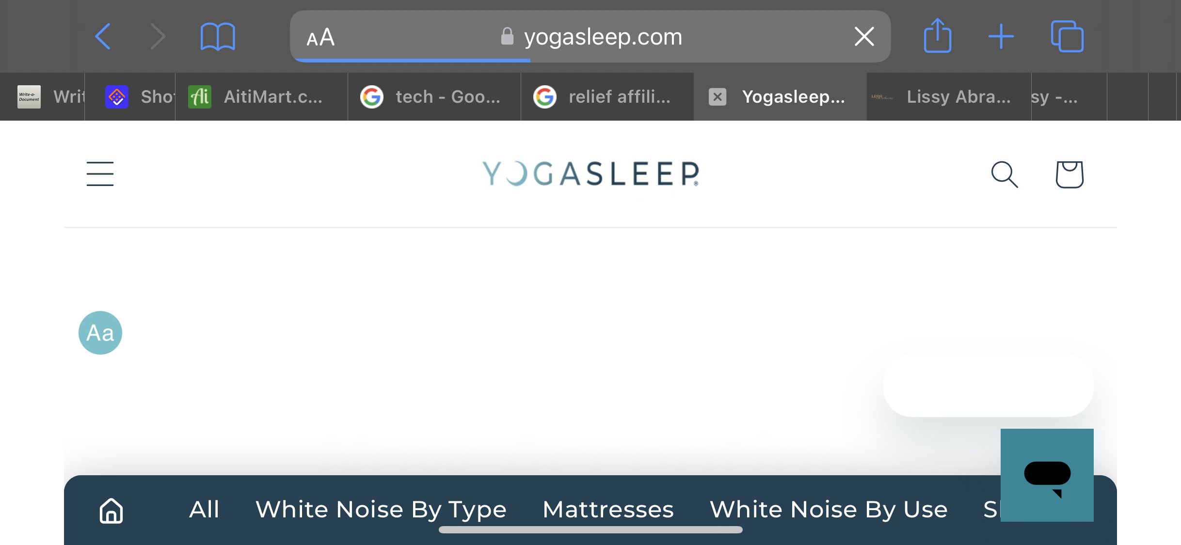Open the AA reader options menu
Screen dimensions: 1181x545
point(320,37)
